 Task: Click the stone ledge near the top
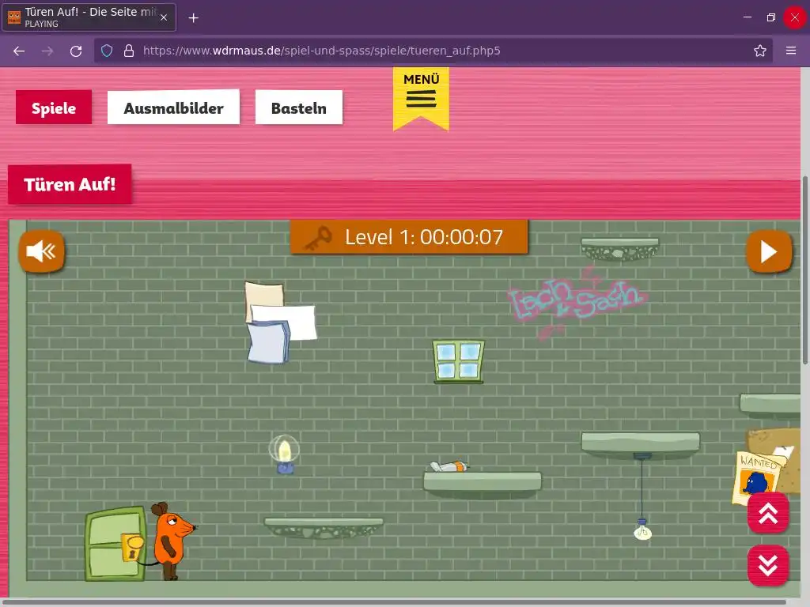(619, 249)
